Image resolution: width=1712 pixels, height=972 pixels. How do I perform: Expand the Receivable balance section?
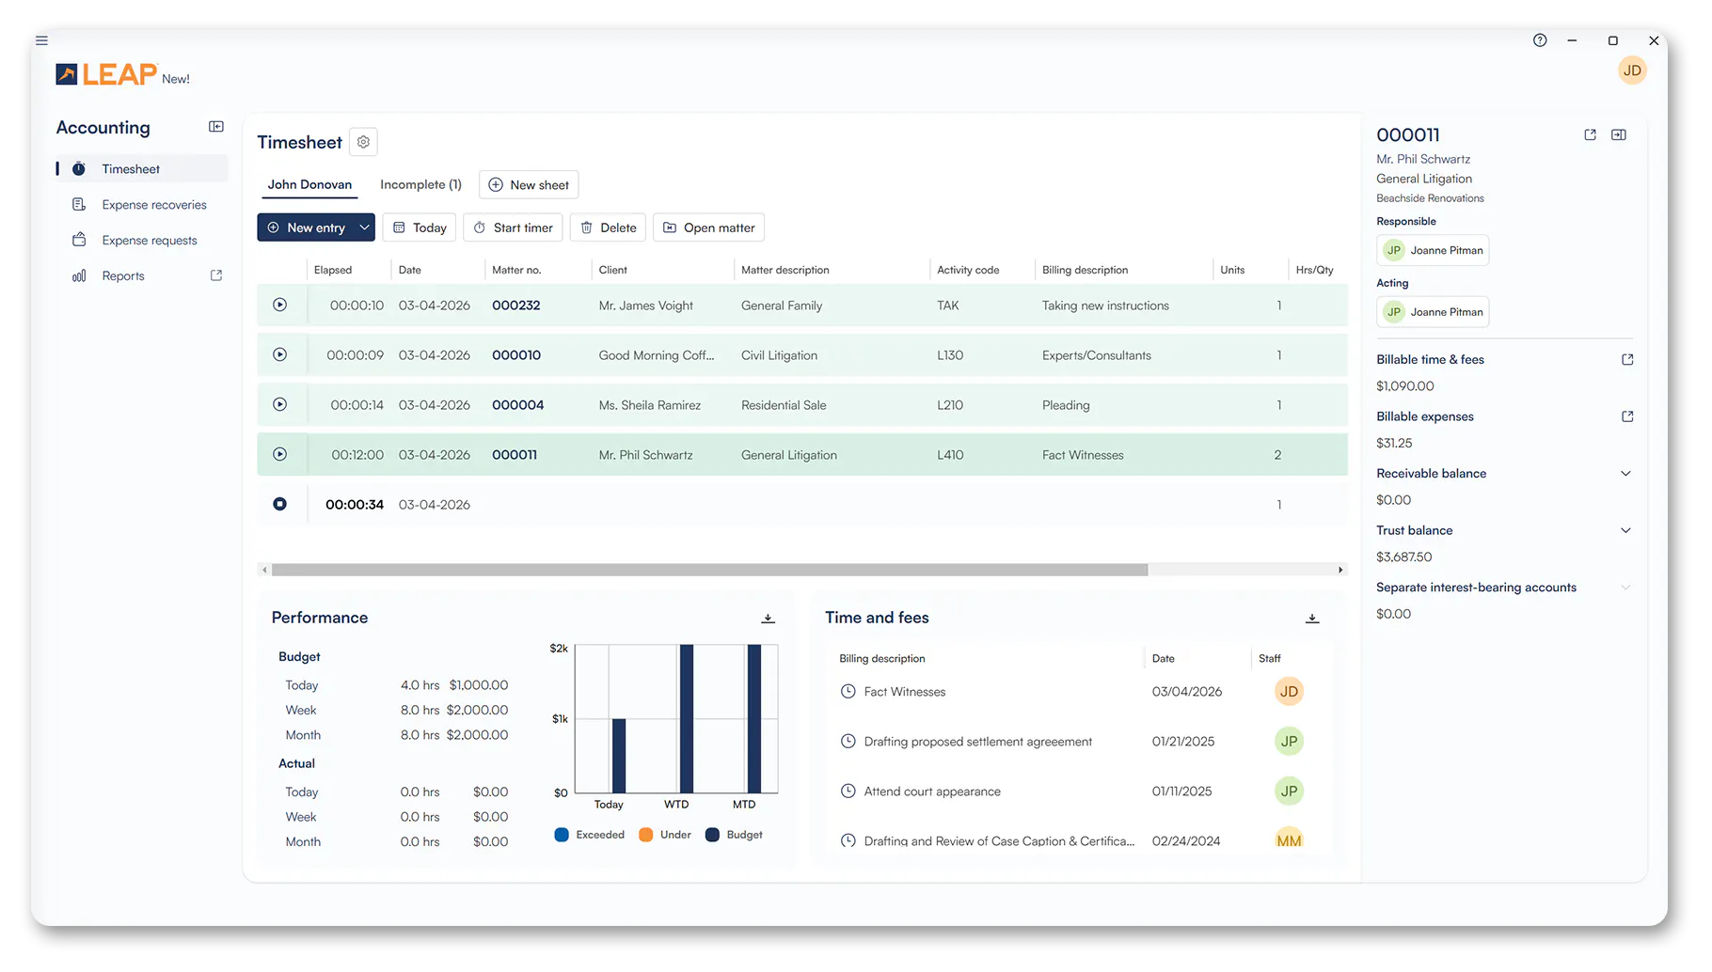point(1625,474)
